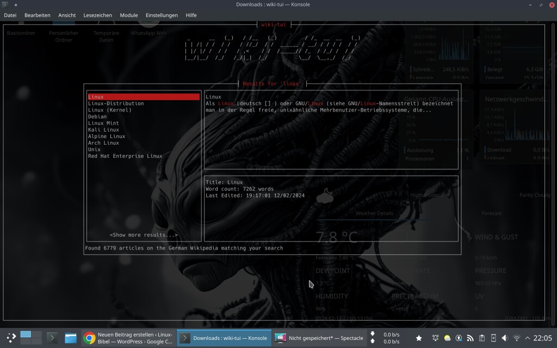
Task: Click the article preview text starting 'Als Linux'
Action: point(329,107)
